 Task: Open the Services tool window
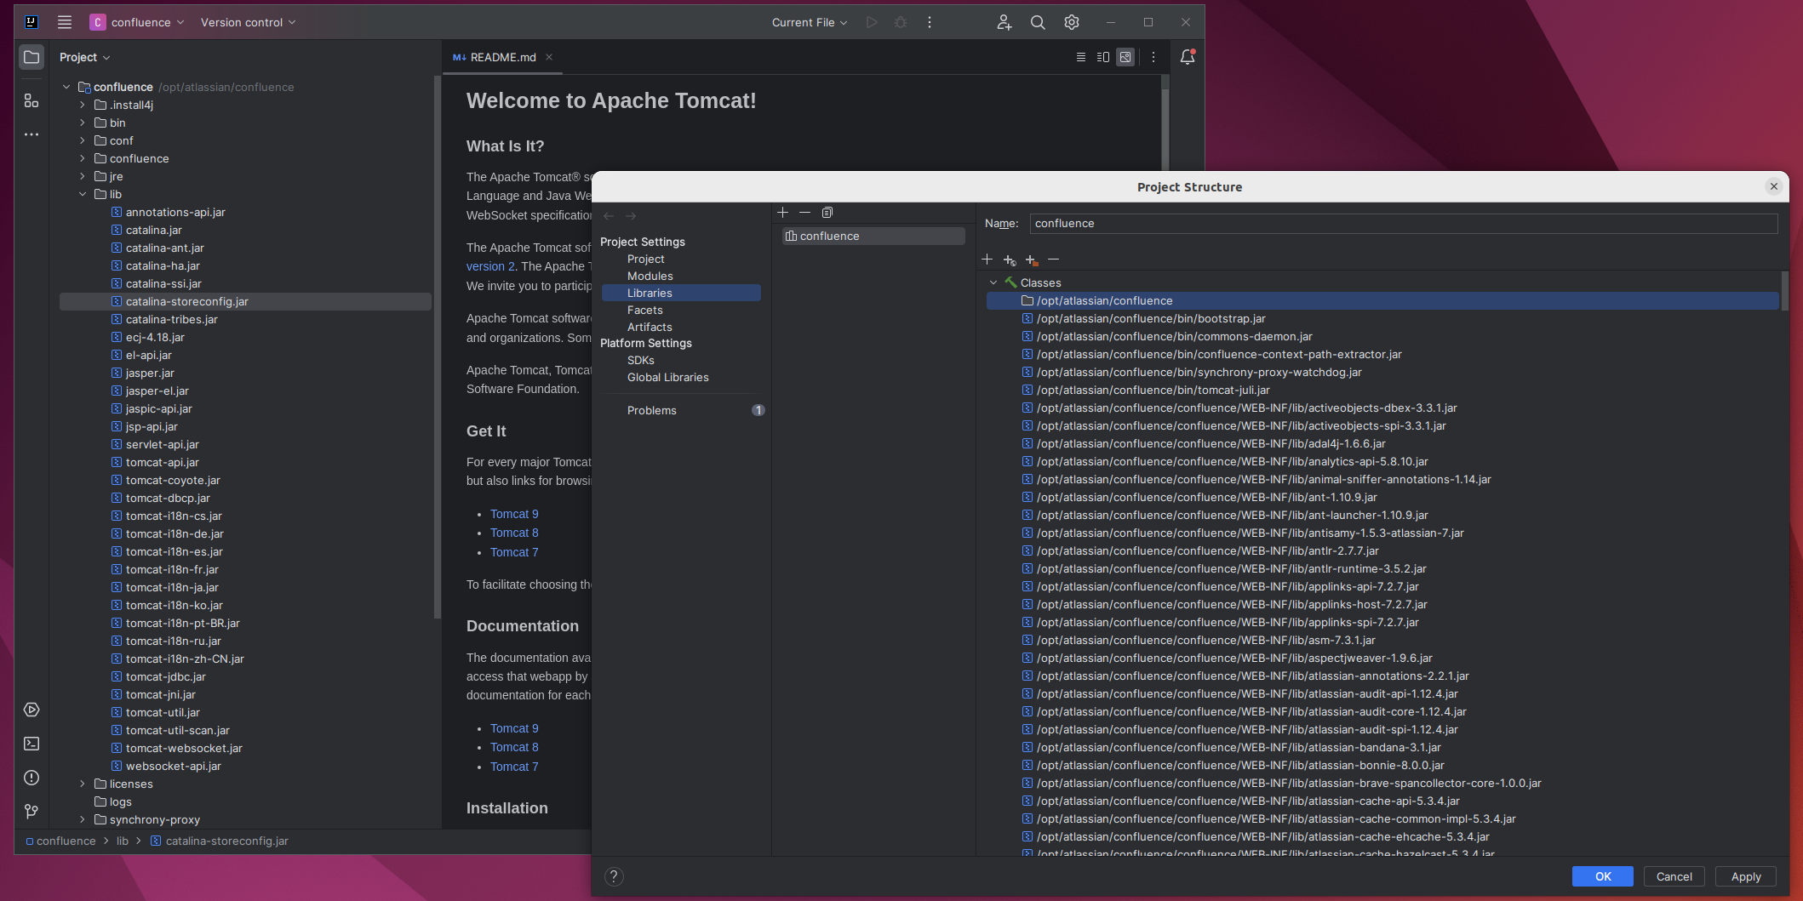point(31,710)
